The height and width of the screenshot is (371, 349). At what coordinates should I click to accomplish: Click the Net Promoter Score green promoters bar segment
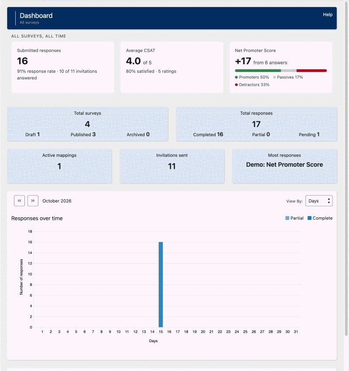[x=258, y=71]
